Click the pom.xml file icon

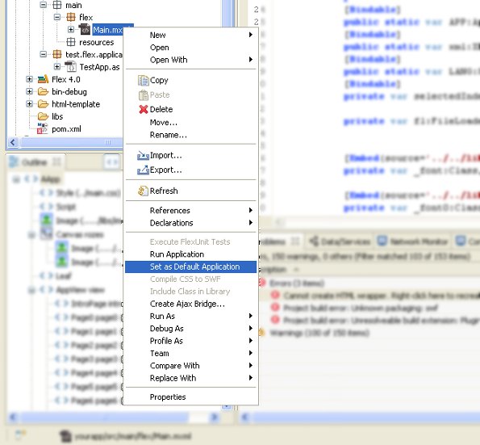pos(43,128)
